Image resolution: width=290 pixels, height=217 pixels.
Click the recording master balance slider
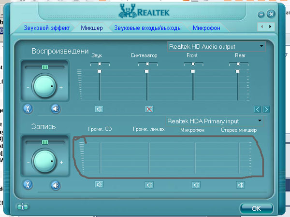45,142
